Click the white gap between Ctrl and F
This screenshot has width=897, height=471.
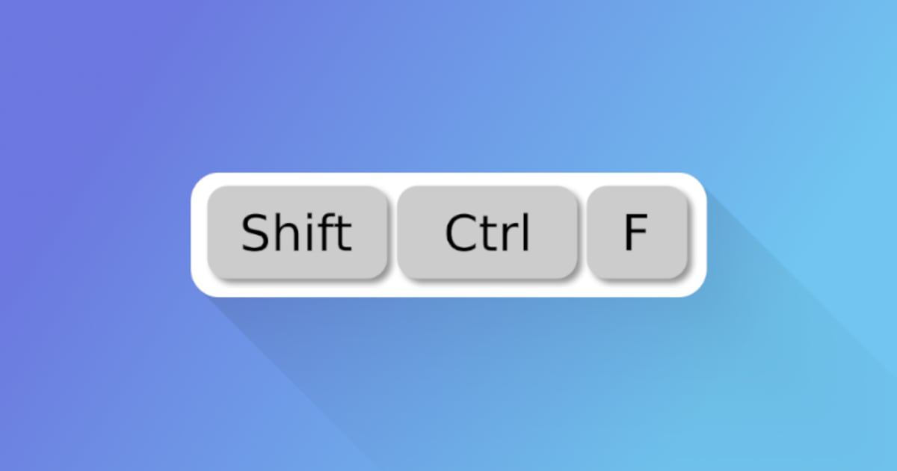coord(582,233)
